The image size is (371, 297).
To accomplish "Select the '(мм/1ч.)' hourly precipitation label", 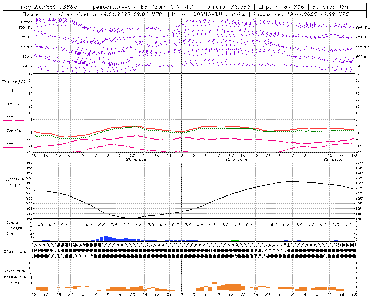I will tap(14, 233).
